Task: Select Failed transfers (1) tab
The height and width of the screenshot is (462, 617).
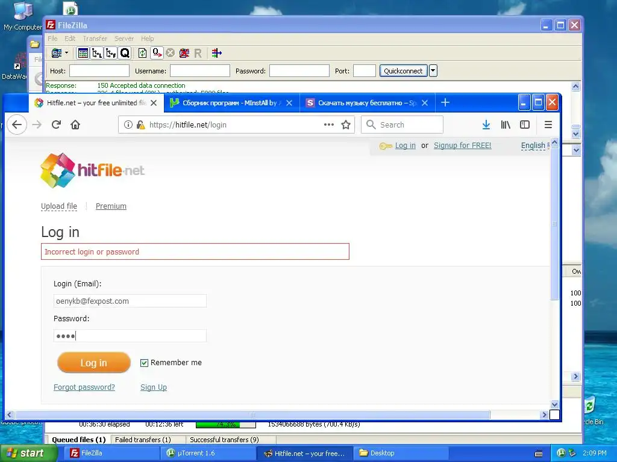Action: (x=143, y=440)
